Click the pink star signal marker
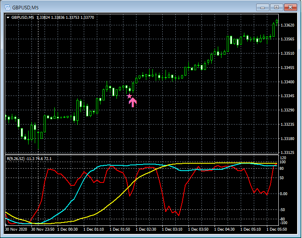Viewport: 302px width, 238px height. (130, 96)
